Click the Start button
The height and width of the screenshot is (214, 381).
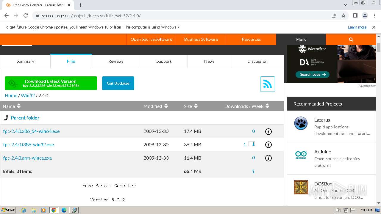coord(8,210)
